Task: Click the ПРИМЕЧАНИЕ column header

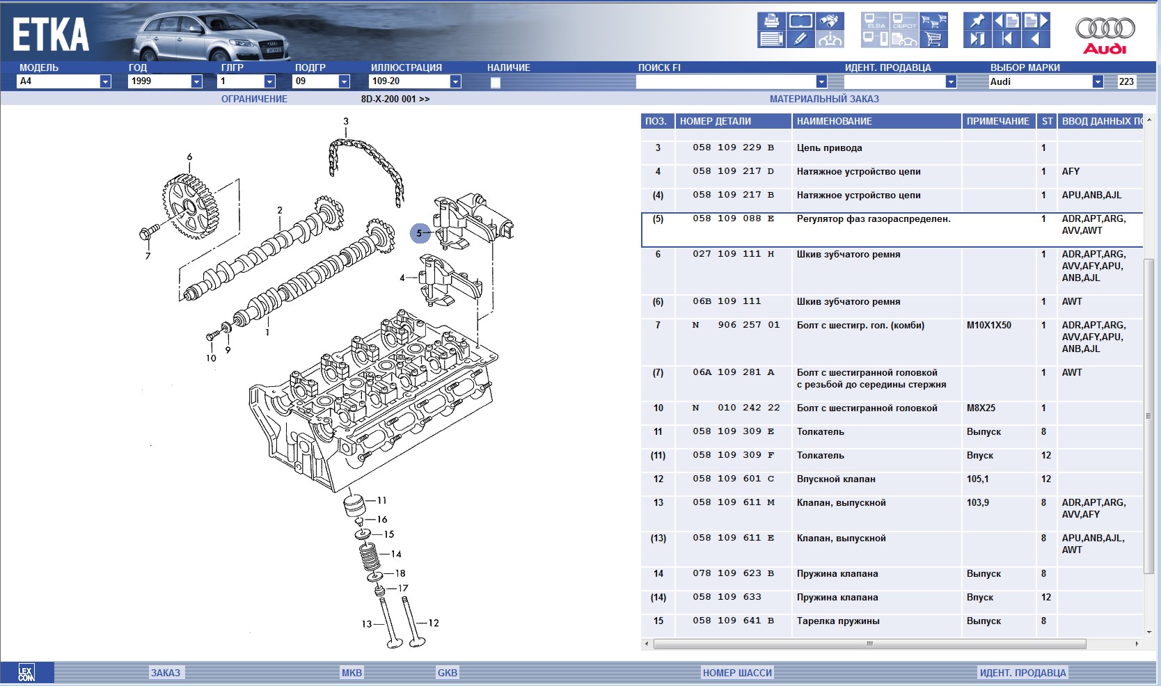Action: coord(998,121)
